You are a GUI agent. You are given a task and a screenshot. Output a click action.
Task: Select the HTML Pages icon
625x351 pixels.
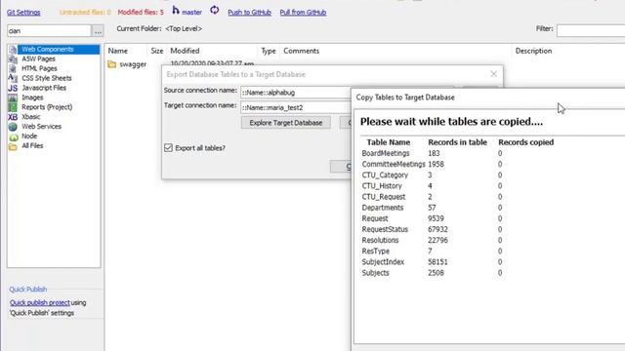coord(13,68)
